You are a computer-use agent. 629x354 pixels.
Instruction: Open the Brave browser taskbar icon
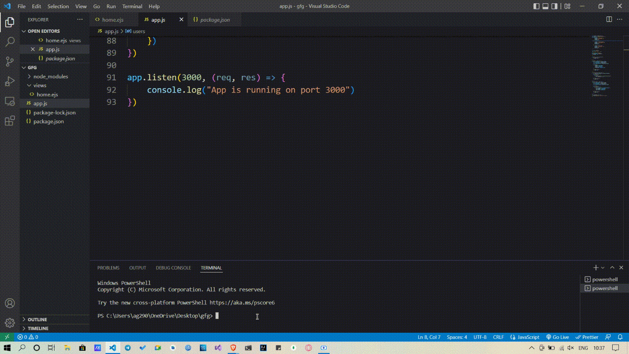pyautogui.click(x=233, y=347)
